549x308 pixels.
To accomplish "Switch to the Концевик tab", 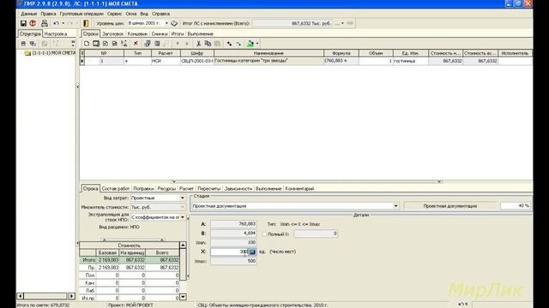I will [x=137, y=34].
